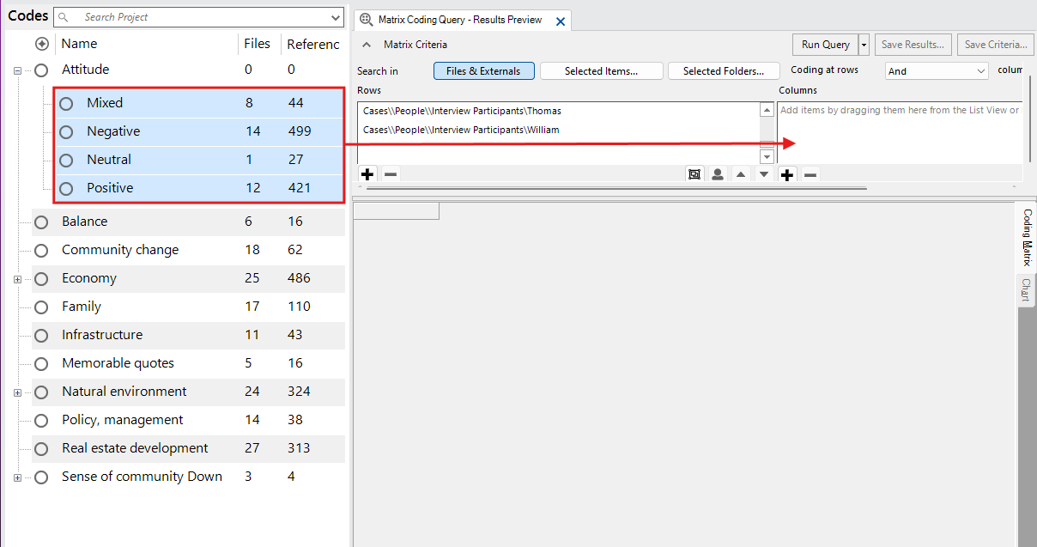Screen dimensions: 1037x547
Task: Click the Negative code circle icon
Action: click(66, 132)
